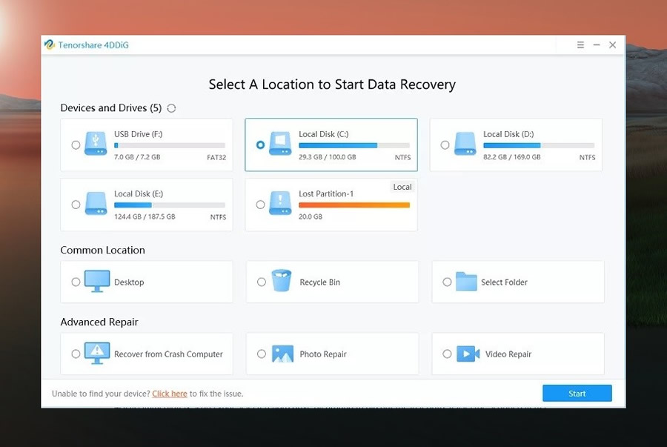Select the Lost Partition-1 radio button
The height and width of the screenshot is (447, 667).
pos(260,205)
